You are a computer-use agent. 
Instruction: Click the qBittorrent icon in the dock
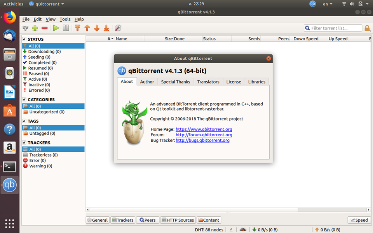tap(9, 185)
